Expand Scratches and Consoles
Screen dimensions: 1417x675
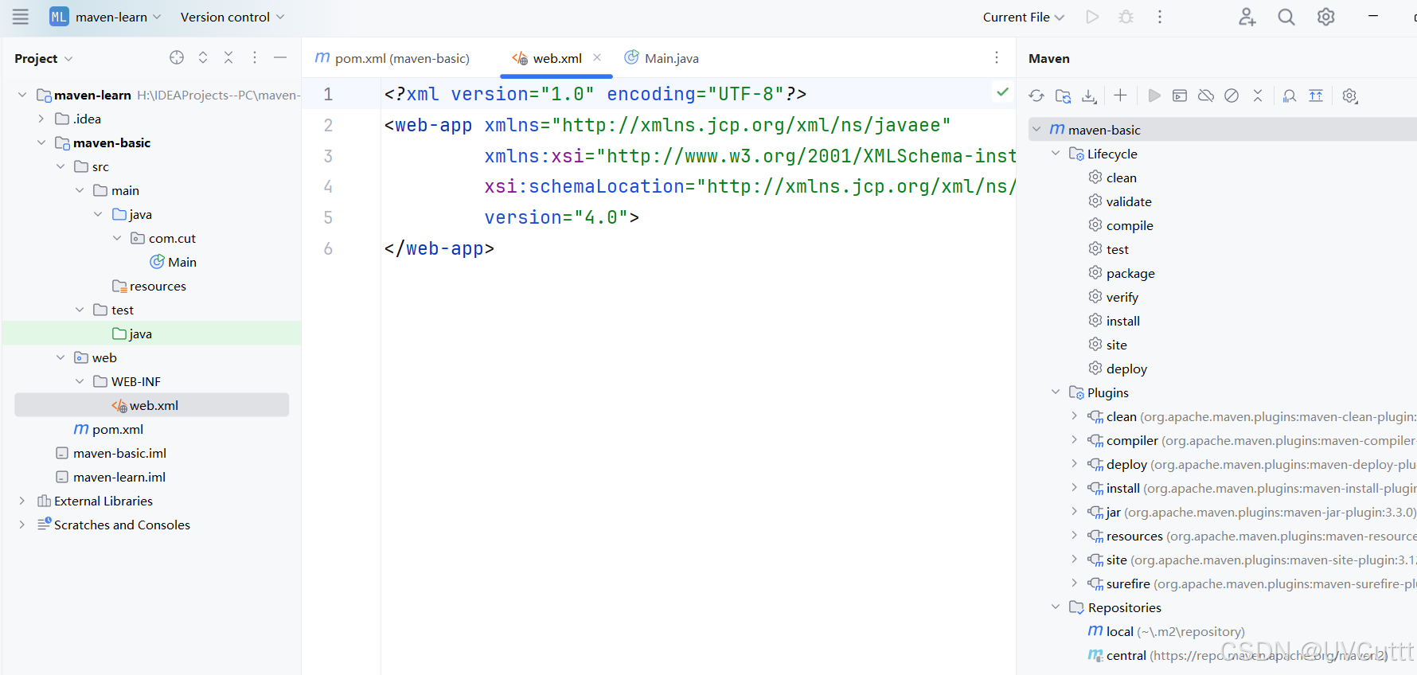21,525
